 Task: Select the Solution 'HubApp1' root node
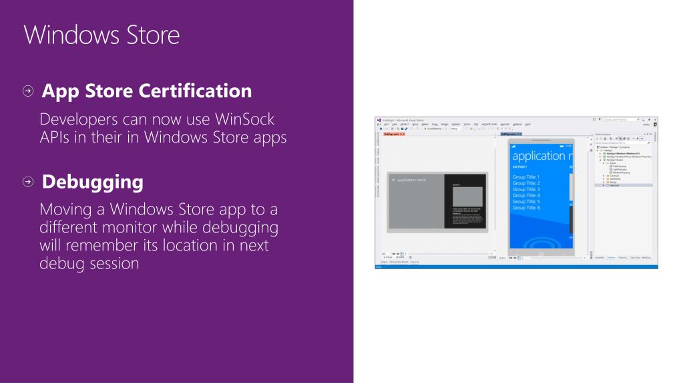coord(615,147)
